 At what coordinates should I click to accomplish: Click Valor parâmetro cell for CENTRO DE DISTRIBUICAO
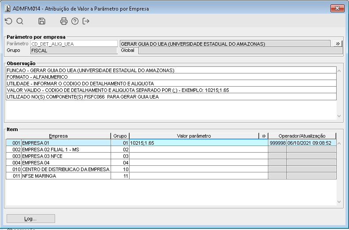pos(199,169)
